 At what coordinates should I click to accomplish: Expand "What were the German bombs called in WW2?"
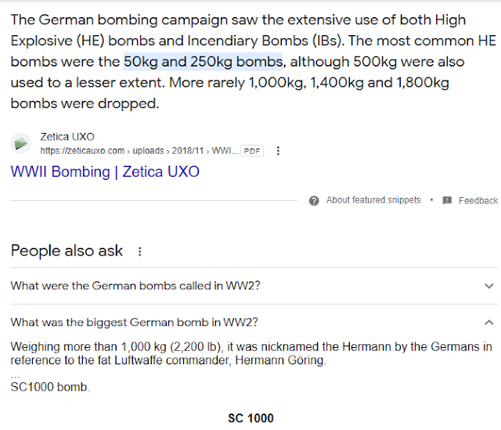click(135, 286)
